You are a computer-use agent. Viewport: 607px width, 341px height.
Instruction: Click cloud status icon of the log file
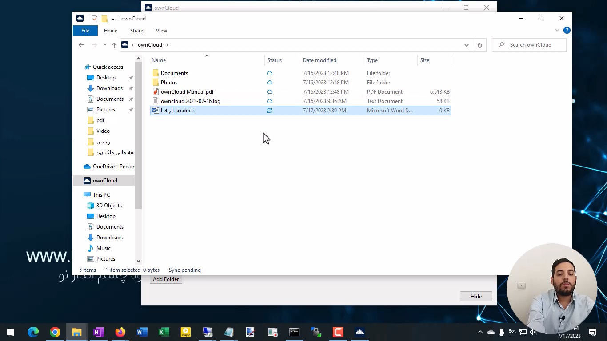269,101
